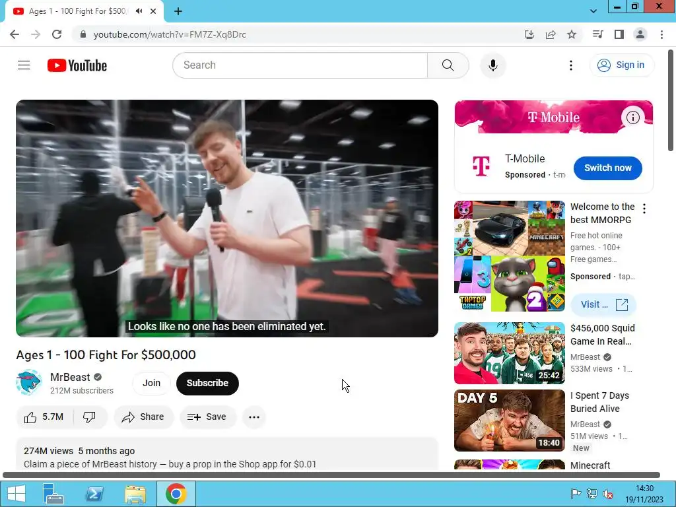Click the T-Mobile logo in ad
This screenshot has height=507, width=676.
[x=481, y=166]
